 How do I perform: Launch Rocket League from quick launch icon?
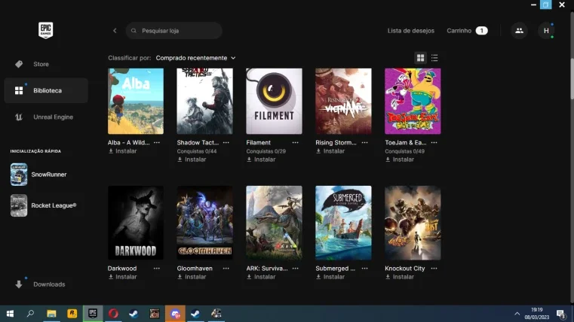19,205
